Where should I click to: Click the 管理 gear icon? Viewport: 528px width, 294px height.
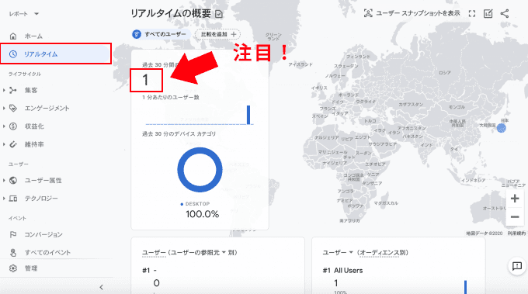[x=13, y=268]
